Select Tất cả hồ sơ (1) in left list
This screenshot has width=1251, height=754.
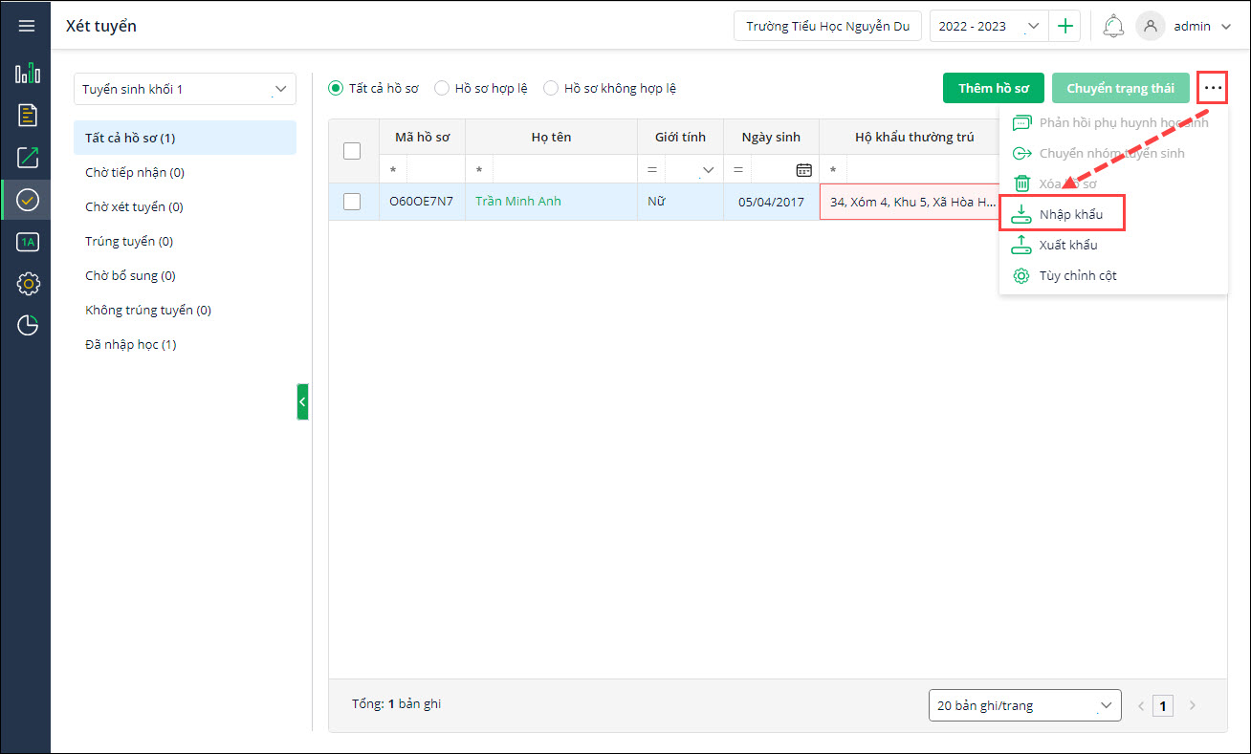tap(185, 138)
